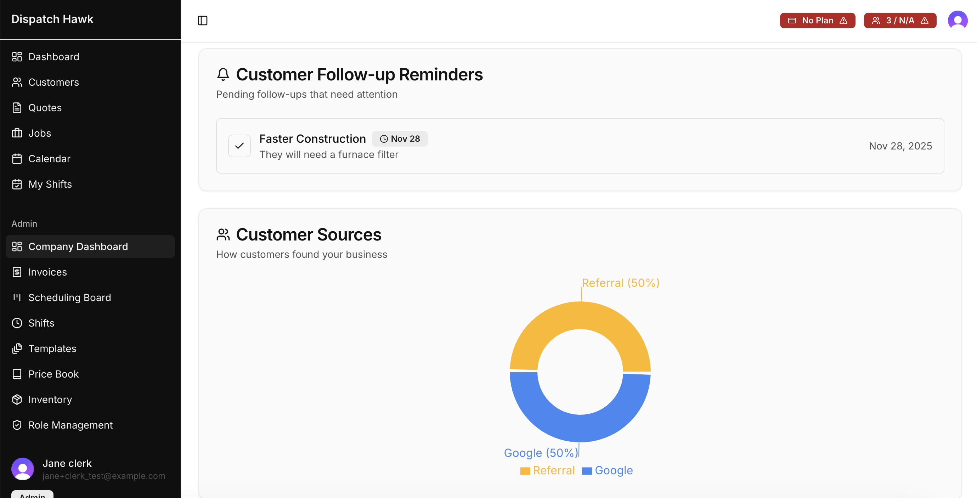
Task: Click the Jobs briefcase icon
Action: coord(17,133)
